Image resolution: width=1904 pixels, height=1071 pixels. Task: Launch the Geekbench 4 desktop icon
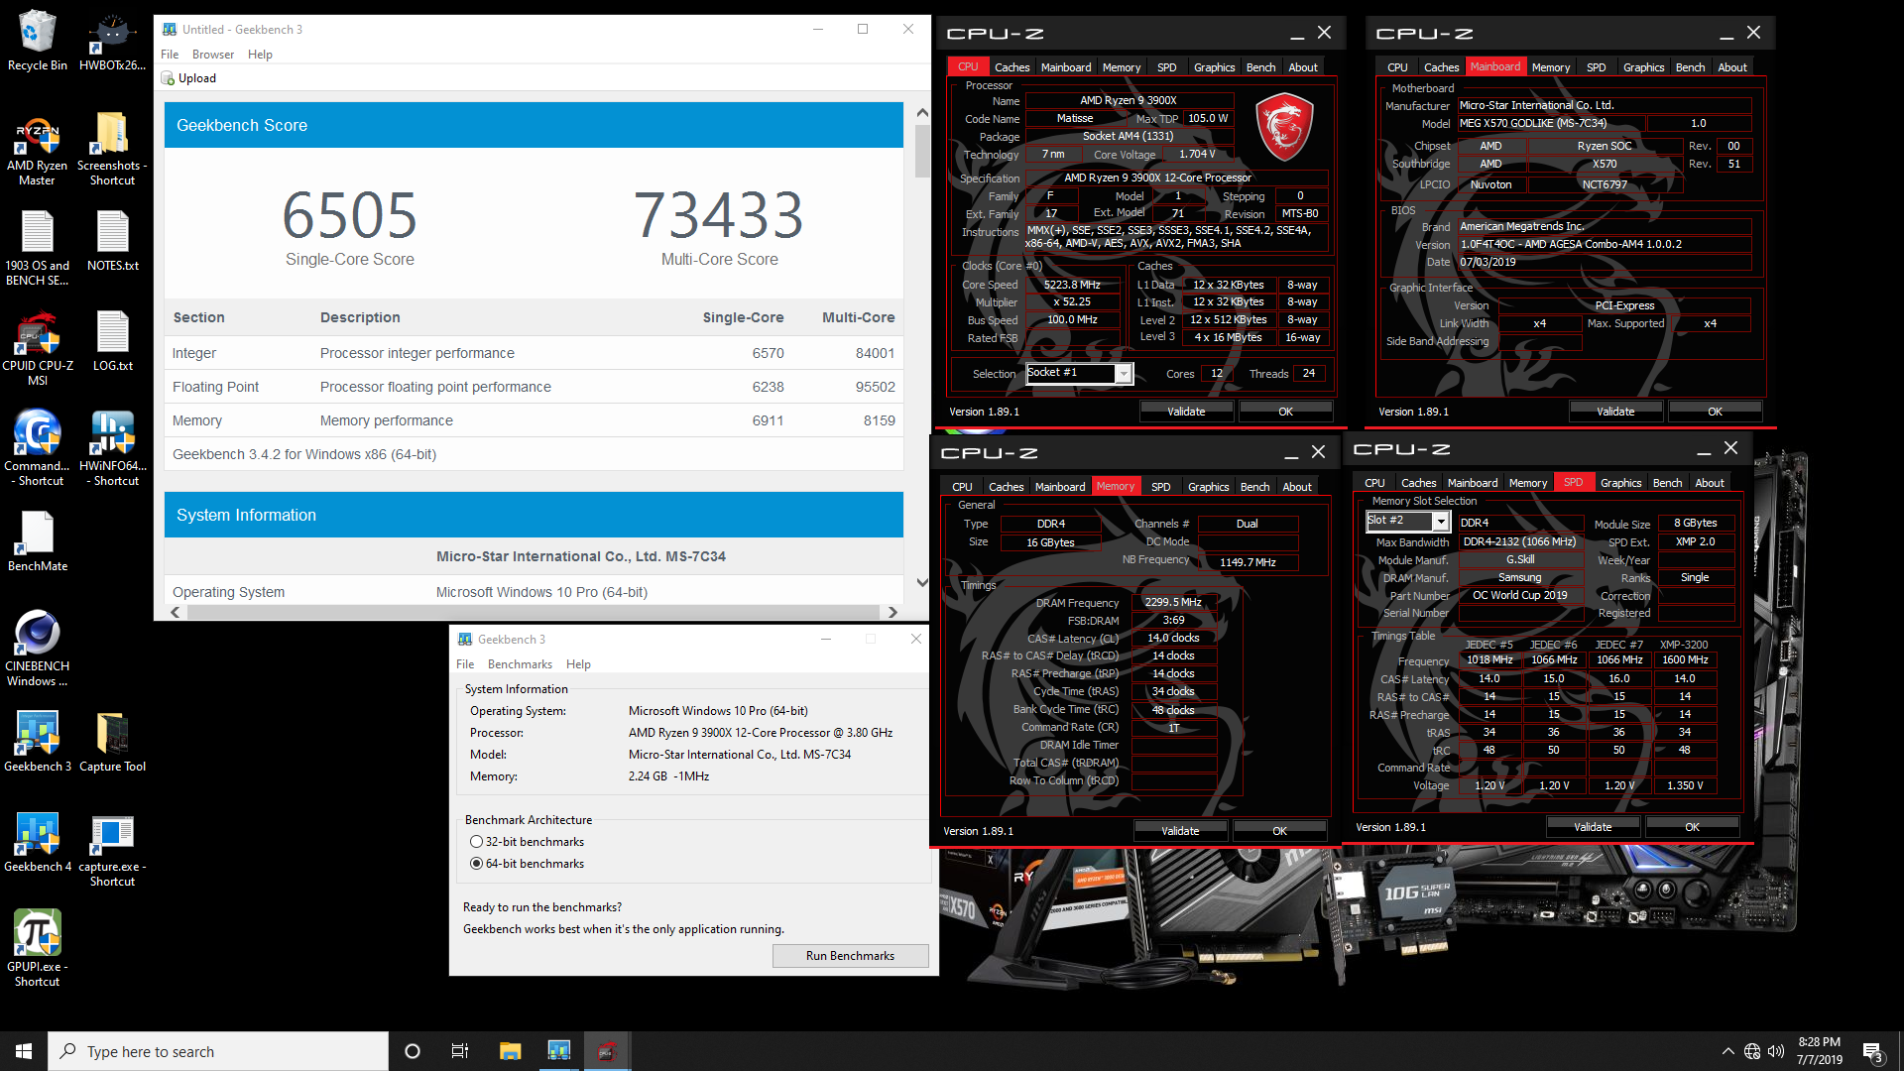pos(37,842)
